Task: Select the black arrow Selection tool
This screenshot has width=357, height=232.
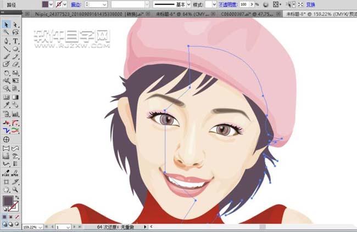Action: pos(6,25)
